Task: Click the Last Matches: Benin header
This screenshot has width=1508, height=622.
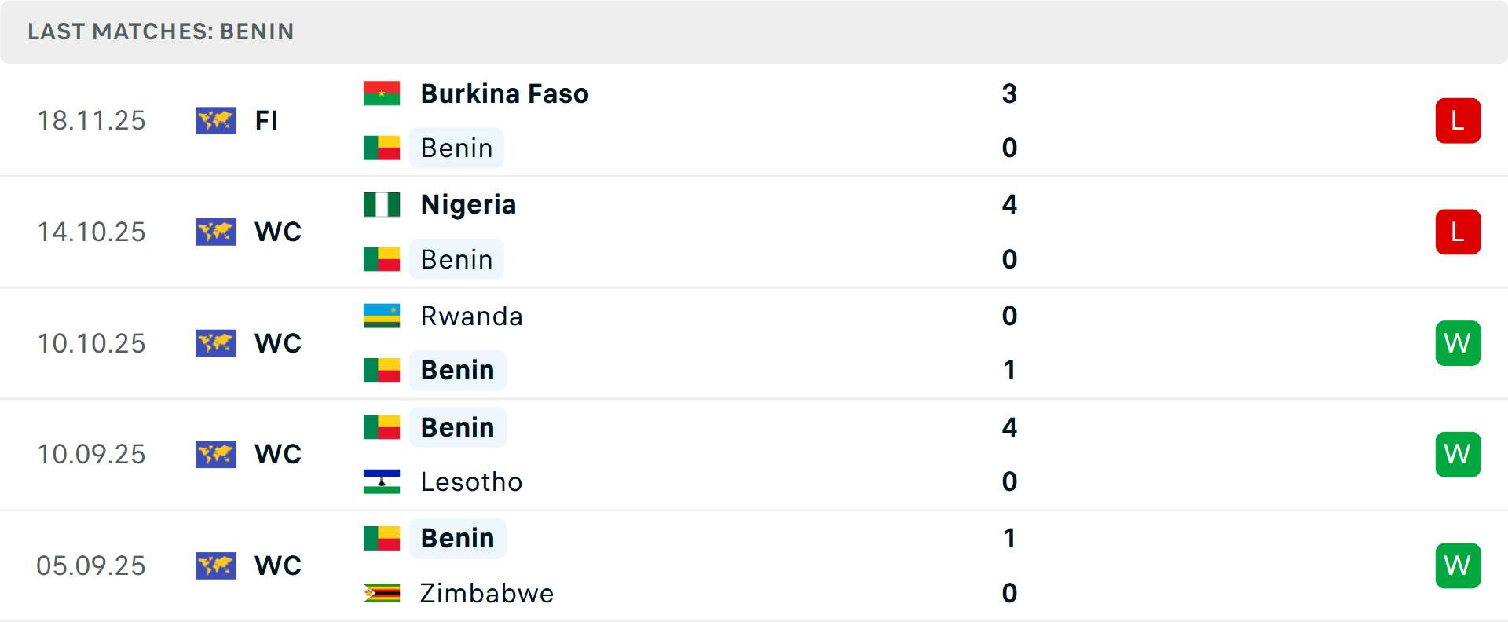Action: pos(161,31)
